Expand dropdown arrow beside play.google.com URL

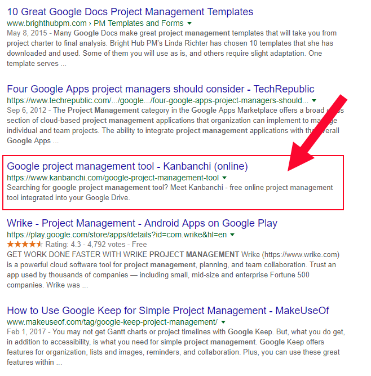[x=232, y=235]
